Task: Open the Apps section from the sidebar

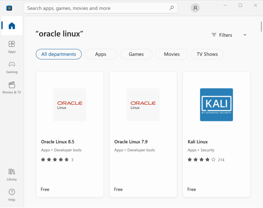Action: pos(12,47)
